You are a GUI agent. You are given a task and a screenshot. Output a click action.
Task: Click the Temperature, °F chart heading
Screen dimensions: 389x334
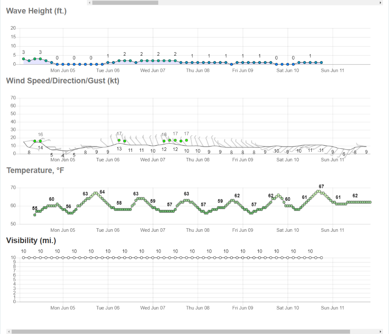(x=35, y=170)
